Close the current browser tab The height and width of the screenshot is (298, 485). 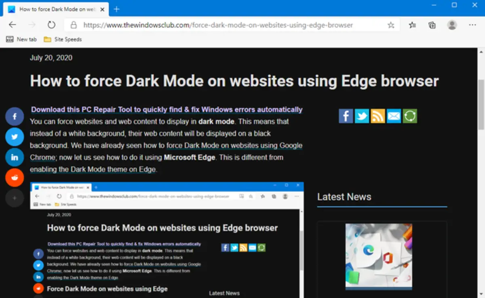[x=101, y=9]
